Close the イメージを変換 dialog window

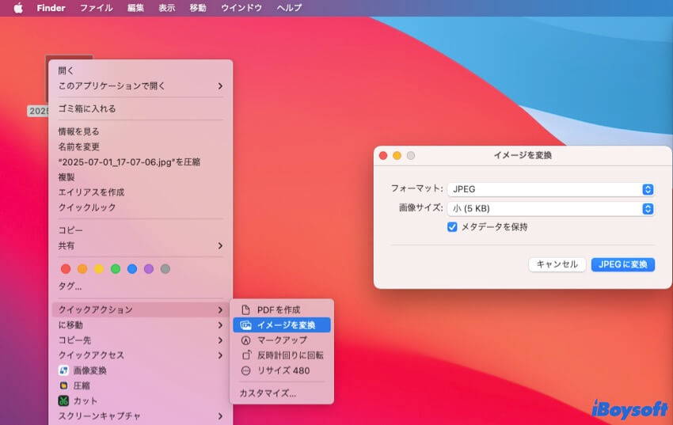pos(383,155)
